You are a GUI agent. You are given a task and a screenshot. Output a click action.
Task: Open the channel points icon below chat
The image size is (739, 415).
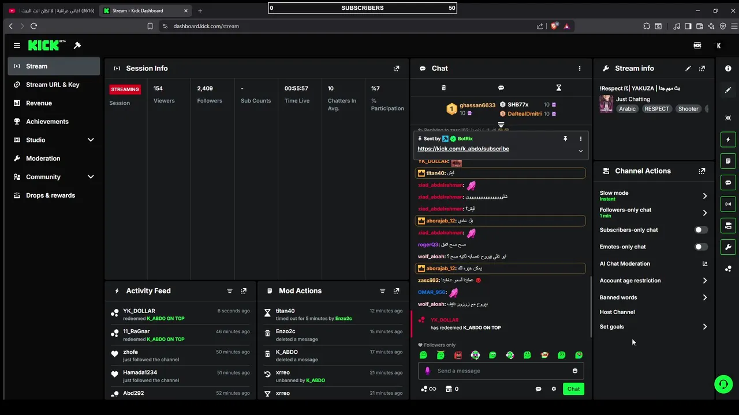[428, 389]
